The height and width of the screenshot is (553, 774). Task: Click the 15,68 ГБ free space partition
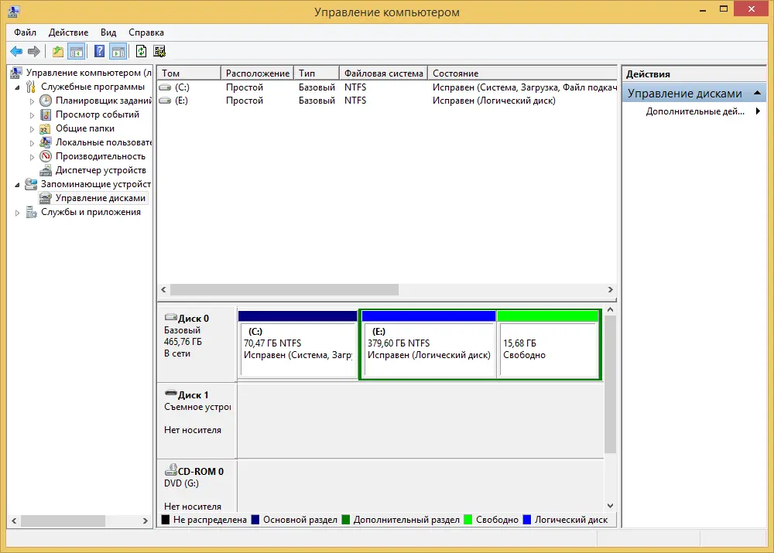548,350
